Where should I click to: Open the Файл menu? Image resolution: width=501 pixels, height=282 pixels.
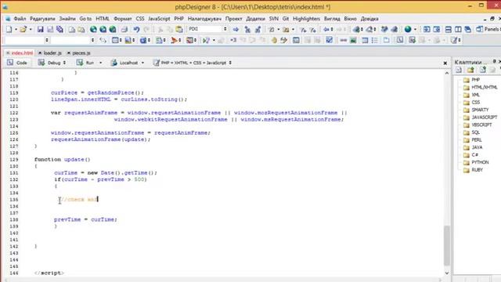(x=20, y=19)
